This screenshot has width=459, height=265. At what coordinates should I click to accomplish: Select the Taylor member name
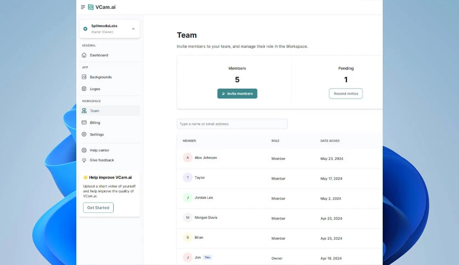pyautogui.click(x=200, y=177)
